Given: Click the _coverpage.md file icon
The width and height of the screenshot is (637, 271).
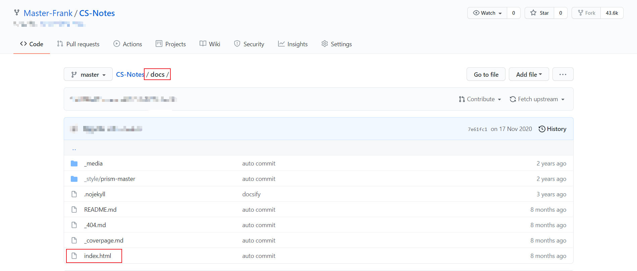Looking at the screenshot, I should pyautogui.click(x=74, y=241).
